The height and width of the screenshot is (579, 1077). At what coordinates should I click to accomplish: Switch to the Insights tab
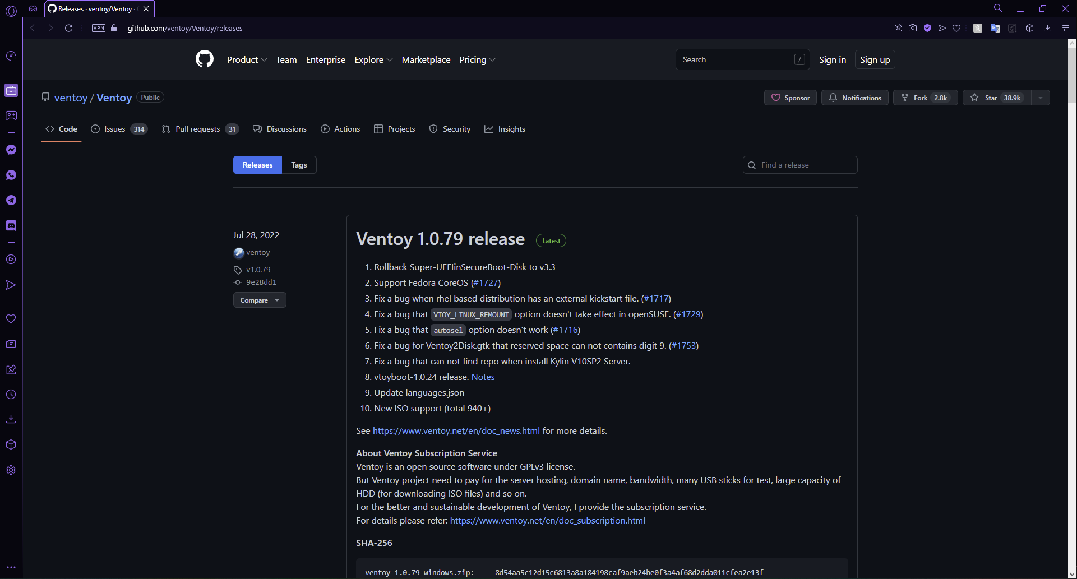pos(505,129)
